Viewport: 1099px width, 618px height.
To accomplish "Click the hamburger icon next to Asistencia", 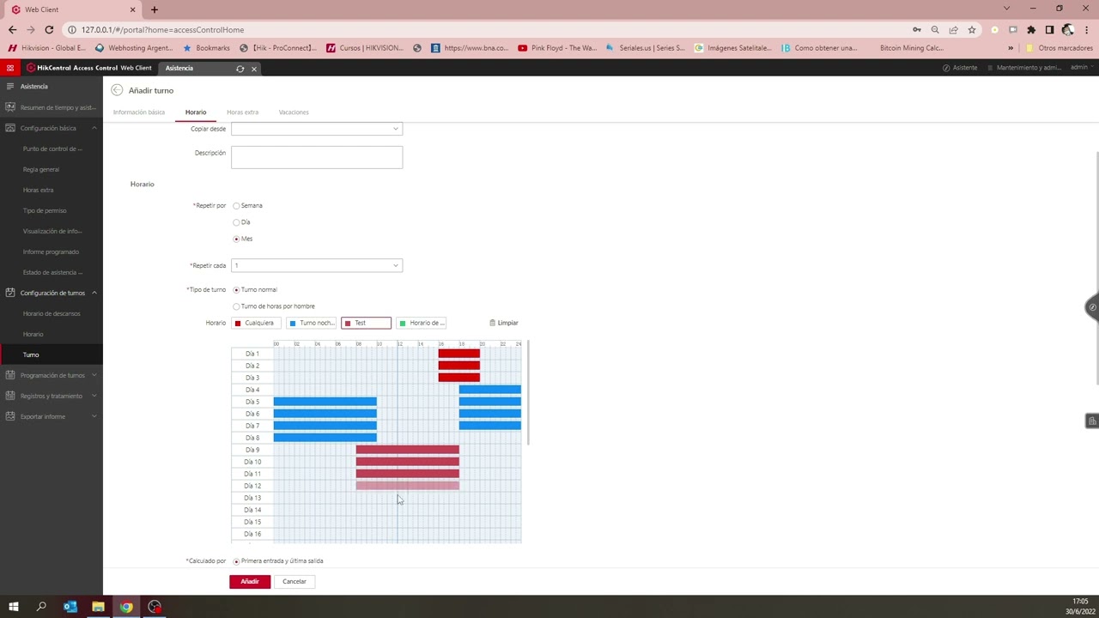I will (x=10, y=86).
